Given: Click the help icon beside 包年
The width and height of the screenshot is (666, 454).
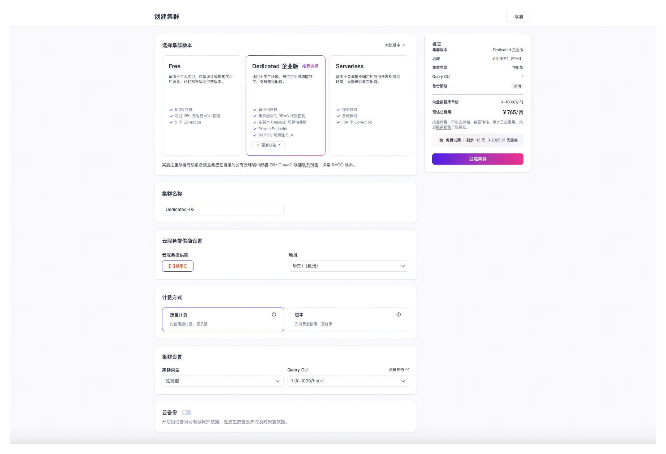Looking at the screenshot, I should 399,314.
